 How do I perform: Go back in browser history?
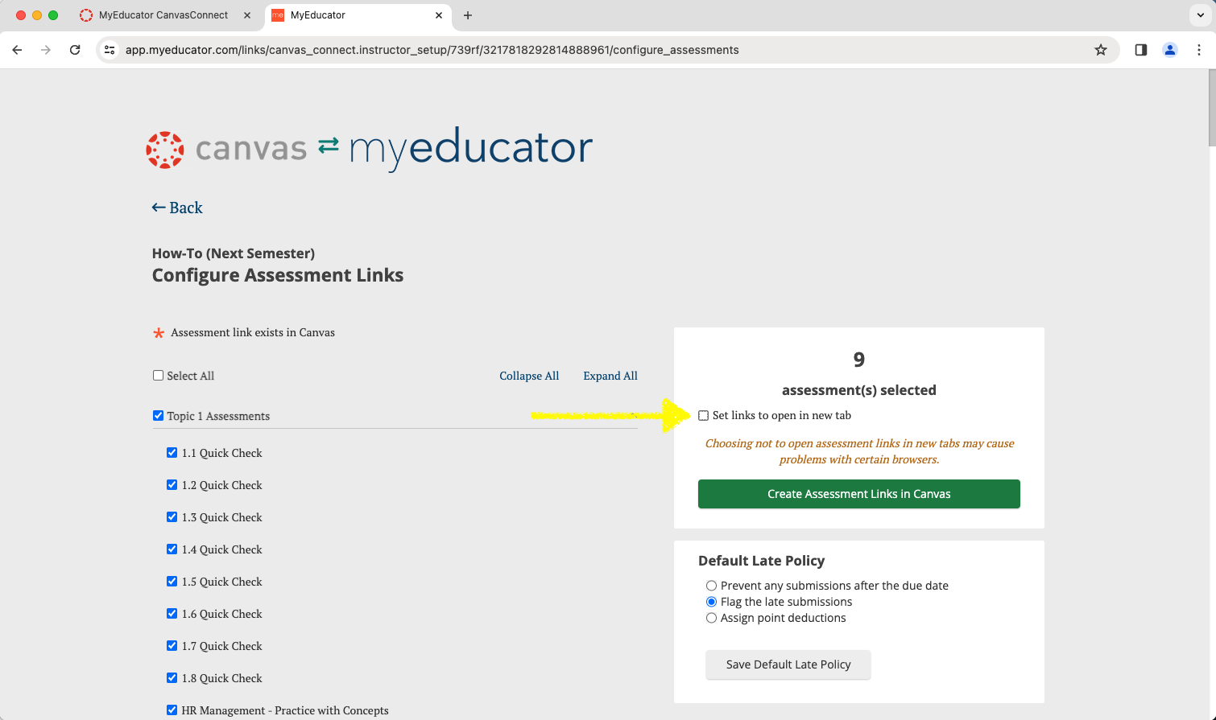tap(17, 50)
